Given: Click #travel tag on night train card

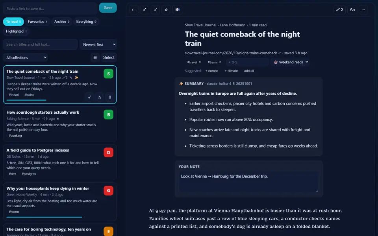Looking at the screenshot, I should point(14,95).
